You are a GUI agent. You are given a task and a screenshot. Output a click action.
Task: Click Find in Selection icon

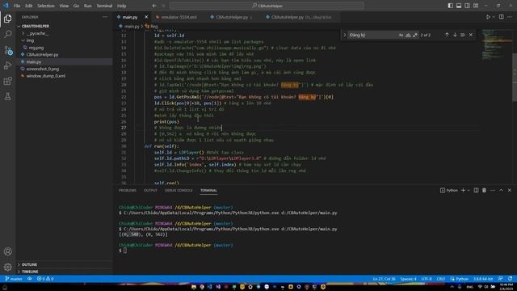[463, 35]
